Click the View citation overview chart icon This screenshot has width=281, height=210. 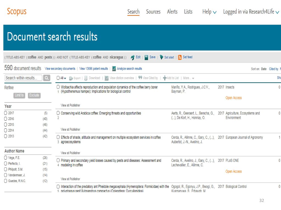(x=106, y=78)
